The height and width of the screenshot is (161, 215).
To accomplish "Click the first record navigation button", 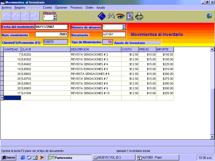I will [6, 16].
